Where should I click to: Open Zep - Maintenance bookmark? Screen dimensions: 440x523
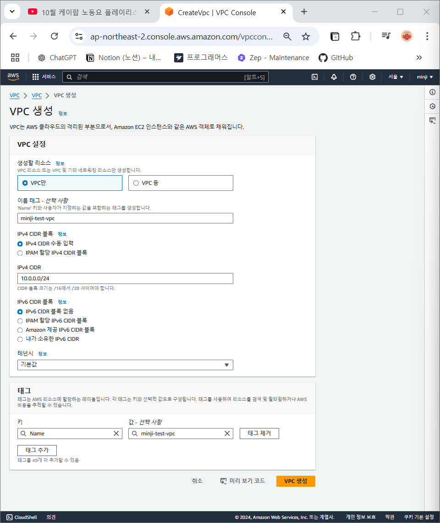click(x=273, y=58)
